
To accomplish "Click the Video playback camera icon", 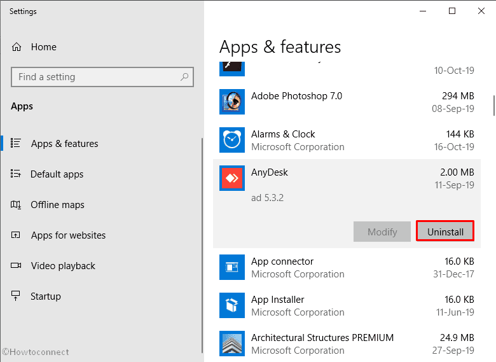I will [x=16, y=265].
